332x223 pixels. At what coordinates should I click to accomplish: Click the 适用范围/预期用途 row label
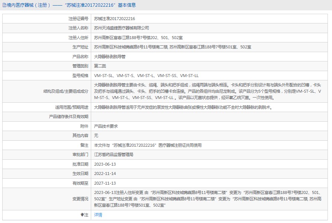pyautogui.click(x=72, y=107)
